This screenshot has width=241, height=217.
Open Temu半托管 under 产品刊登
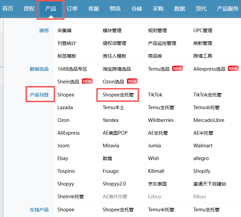point(206,107)
